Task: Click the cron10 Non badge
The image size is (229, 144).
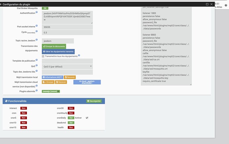Action: click(24, 122)
